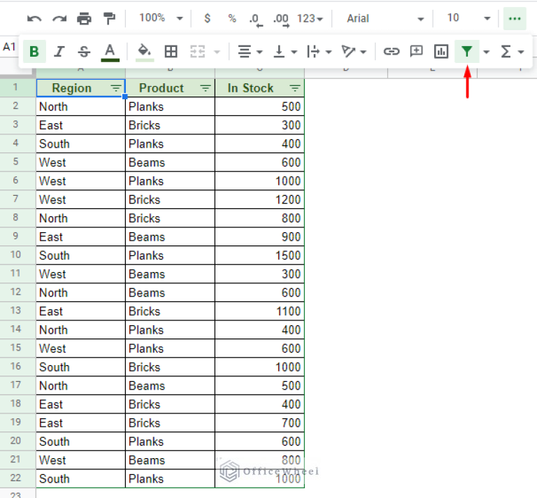Open the 100% zoom dropdown
The height and width of the screenshot is (498, 537).
click(x=161, y=17)
